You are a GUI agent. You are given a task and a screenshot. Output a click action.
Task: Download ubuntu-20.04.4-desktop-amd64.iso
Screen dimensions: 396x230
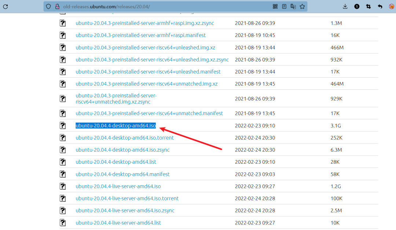coord(115,125)
